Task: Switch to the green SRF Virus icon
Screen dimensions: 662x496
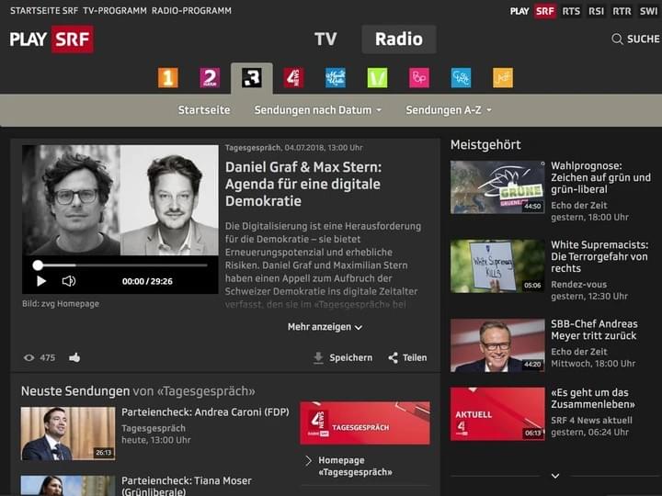Action: click(377, 78)
